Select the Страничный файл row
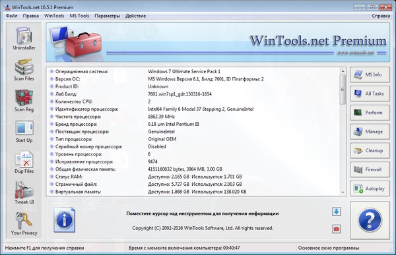This screenshot has height=255, width=396. coord(193,184)
